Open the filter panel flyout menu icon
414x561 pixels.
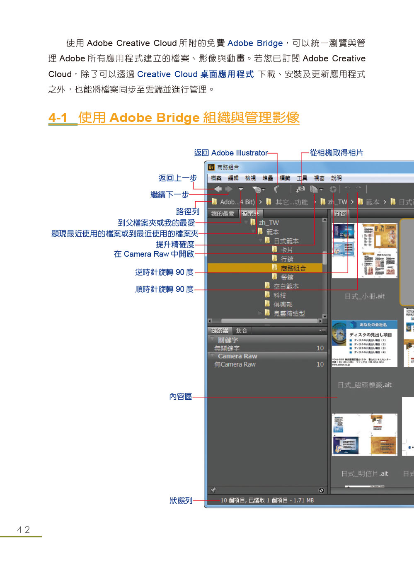[x=322, y=331]
